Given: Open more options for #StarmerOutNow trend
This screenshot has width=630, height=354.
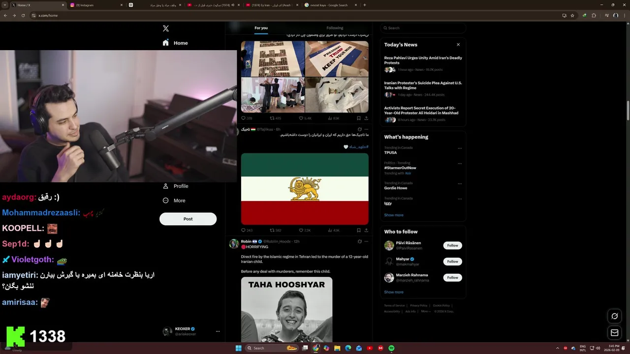Looking at the screenshot, I should pyautogui.click(x=460, y=163).
